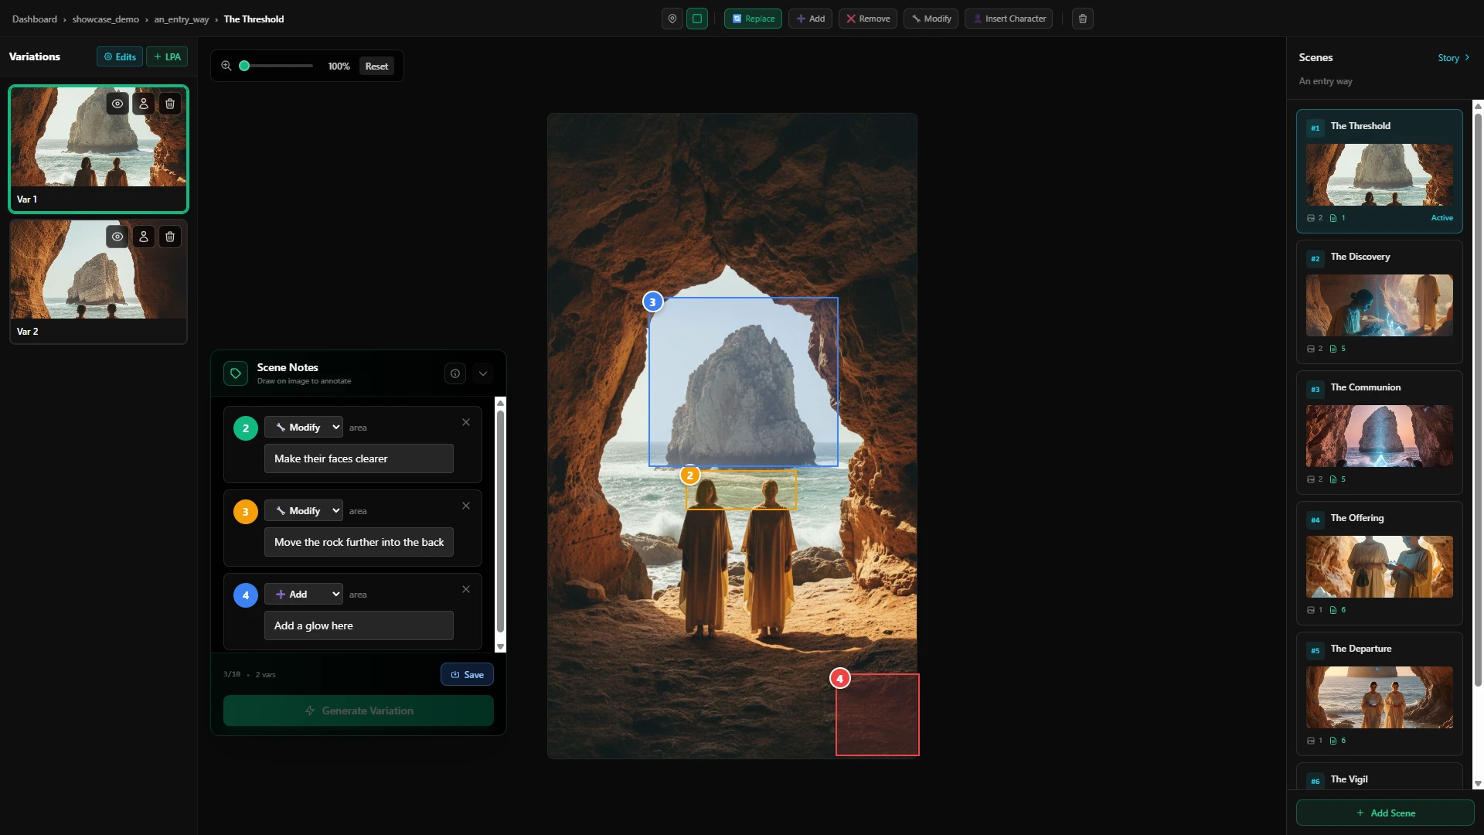Click the Scene Notes info icon
Screen dimensions: 1484x835
(455, 373)
